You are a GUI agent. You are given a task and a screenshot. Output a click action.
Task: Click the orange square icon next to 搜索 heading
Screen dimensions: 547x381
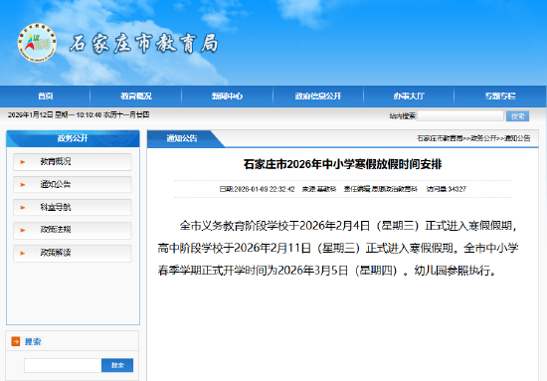click(x=16, y=341)
